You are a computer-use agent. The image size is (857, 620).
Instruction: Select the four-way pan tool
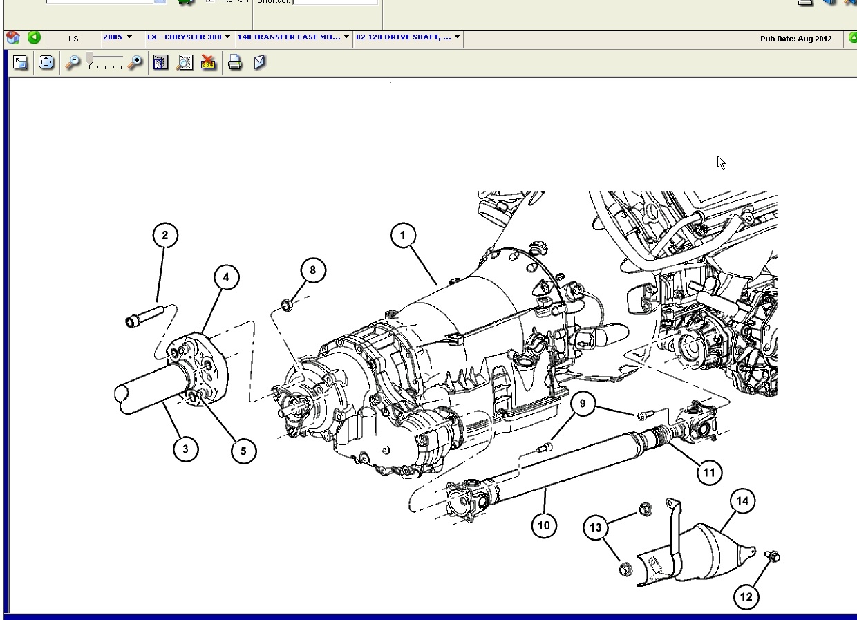46,62
